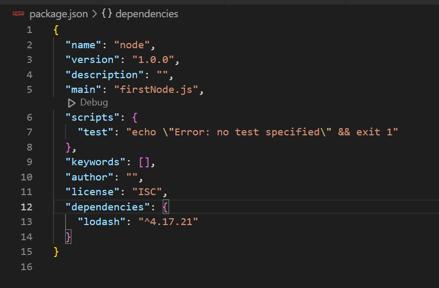Click the "license" key
Screen dimensions: 439x288
[x=92, y=192]
